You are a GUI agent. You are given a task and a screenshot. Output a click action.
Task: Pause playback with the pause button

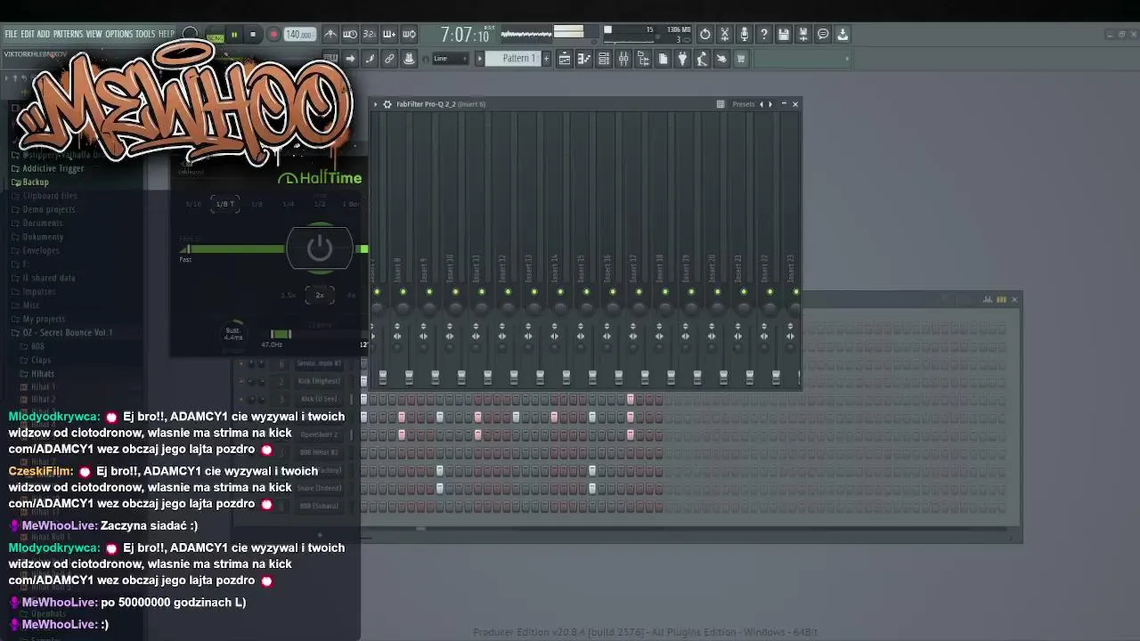click(x=234, y=35)
